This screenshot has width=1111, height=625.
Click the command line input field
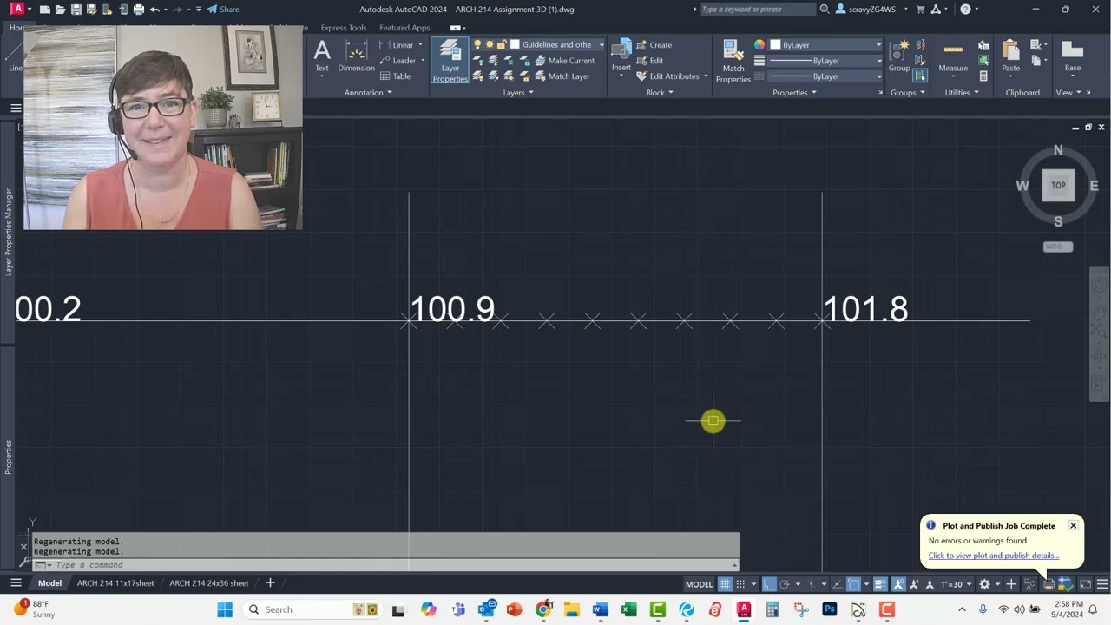point(391,565)
